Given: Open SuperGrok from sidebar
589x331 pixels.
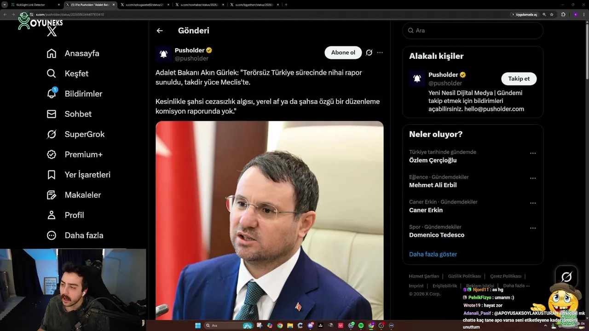Looking at the screenshot, I should 76,134.
